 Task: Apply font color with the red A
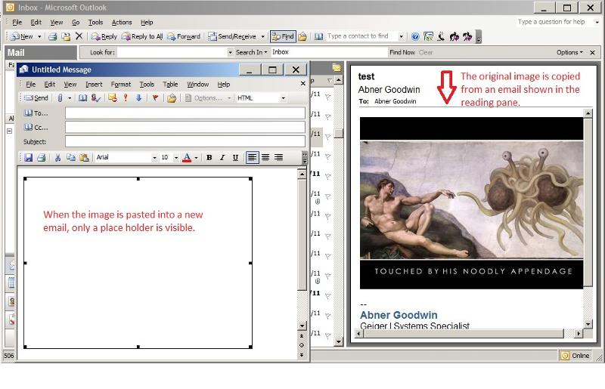click(187, 157)
